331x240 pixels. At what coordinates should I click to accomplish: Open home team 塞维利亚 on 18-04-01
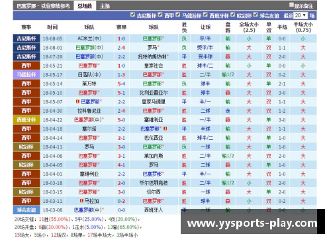click(89, 174)
